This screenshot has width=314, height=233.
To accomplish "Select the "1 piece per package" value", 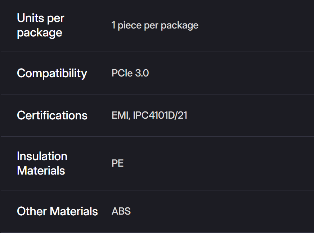I will pyautogui.click(x=155, y=26).
